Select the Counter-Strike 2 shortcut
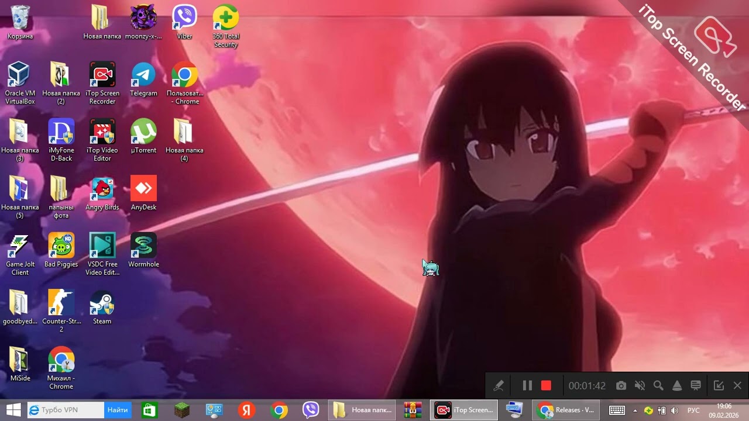This screenshot has height=421, width=749. click(x=61, y=311)
